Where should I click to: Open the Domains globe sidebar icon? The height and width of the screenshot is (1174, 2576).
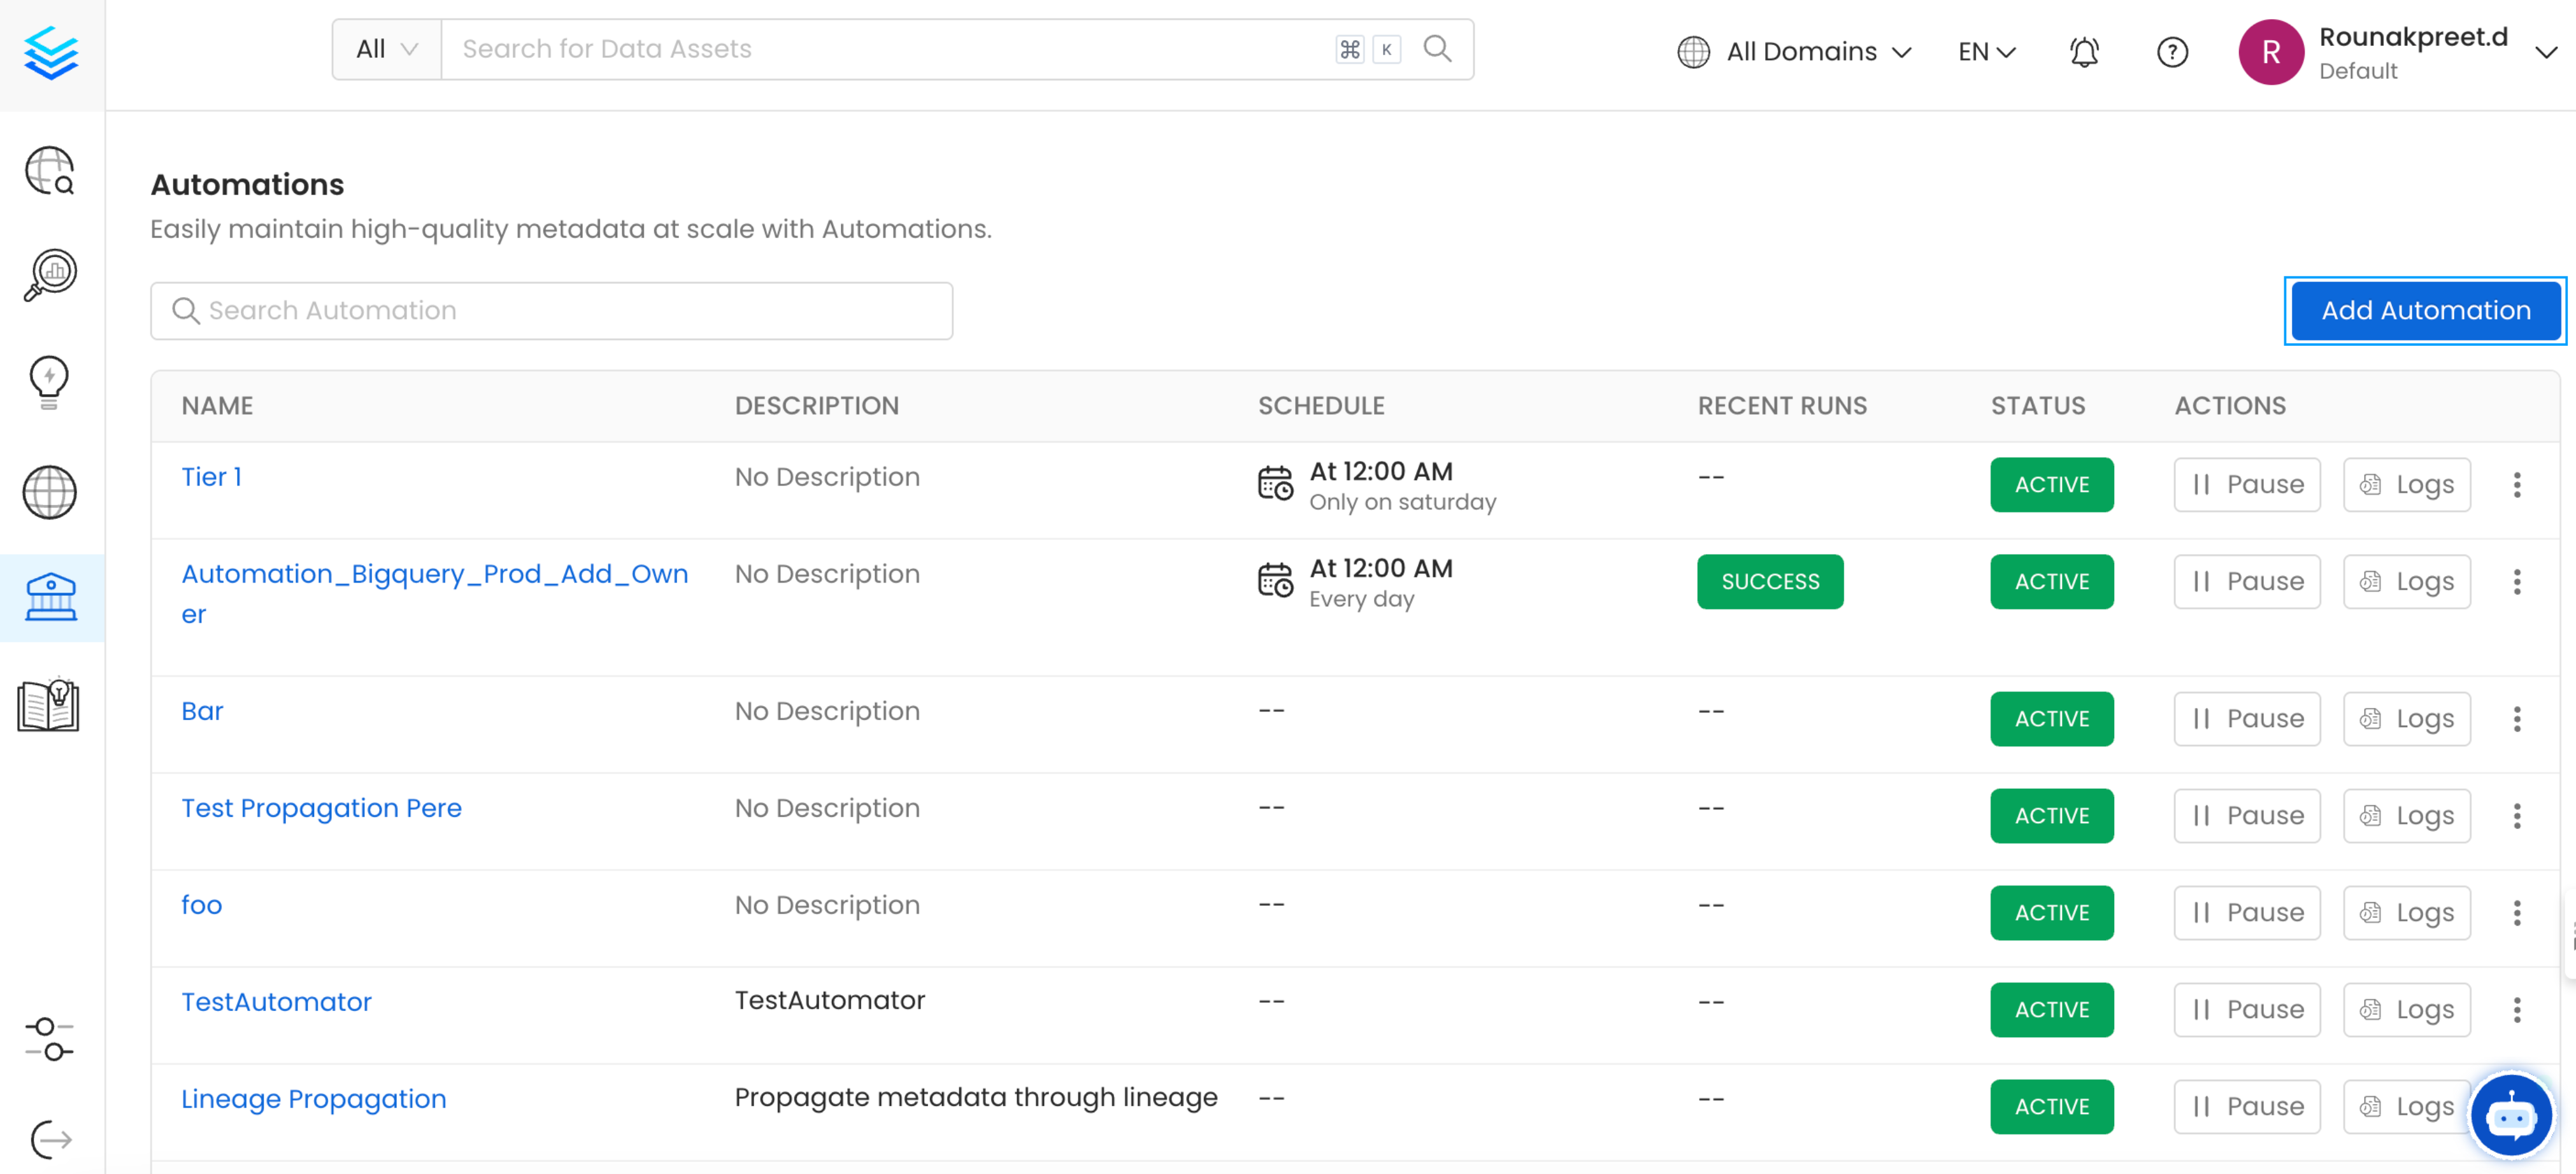coord(50,492)
